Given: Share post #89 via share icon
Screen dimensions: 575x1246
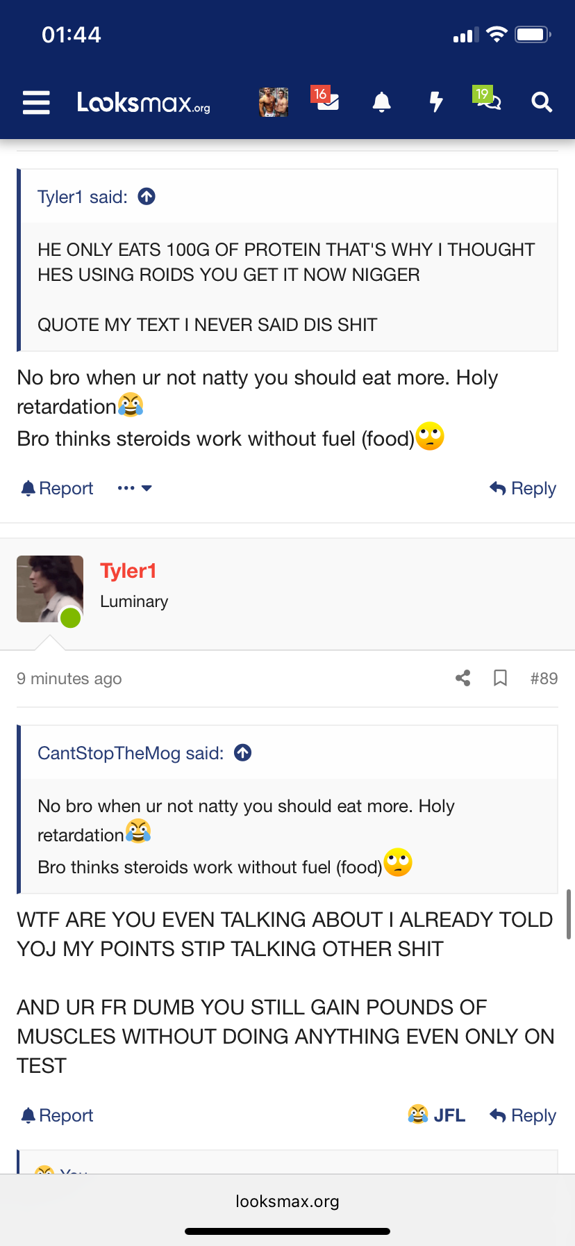Looking at the screenshot, I should point(463,678).
